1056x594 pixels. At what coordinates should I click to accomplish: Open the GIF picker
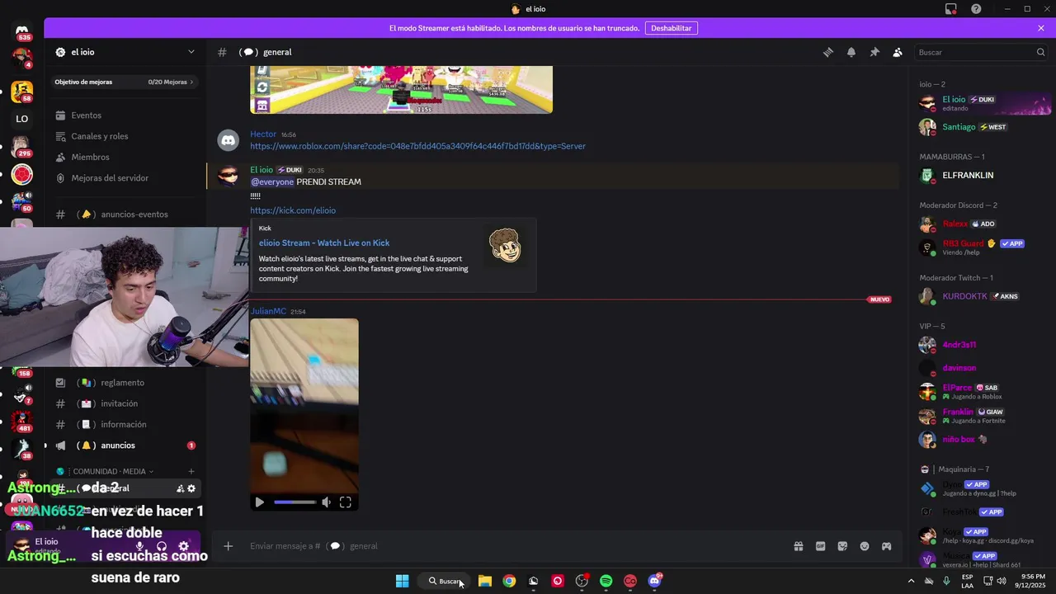820,545
